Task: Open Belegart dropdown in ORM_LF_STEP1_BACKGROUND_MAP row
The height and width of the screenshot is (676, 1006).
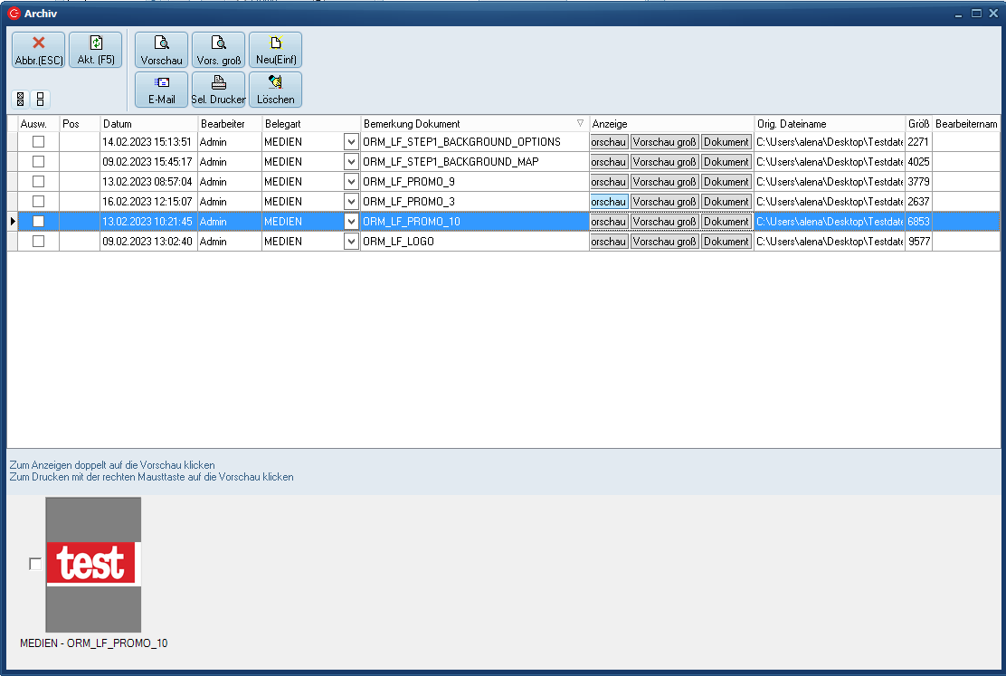Action: tap(351, 162)
